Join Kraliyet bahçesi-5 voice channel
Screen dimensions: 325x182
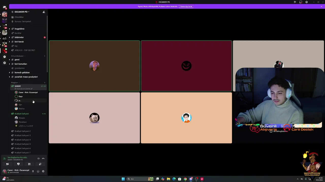23,144
